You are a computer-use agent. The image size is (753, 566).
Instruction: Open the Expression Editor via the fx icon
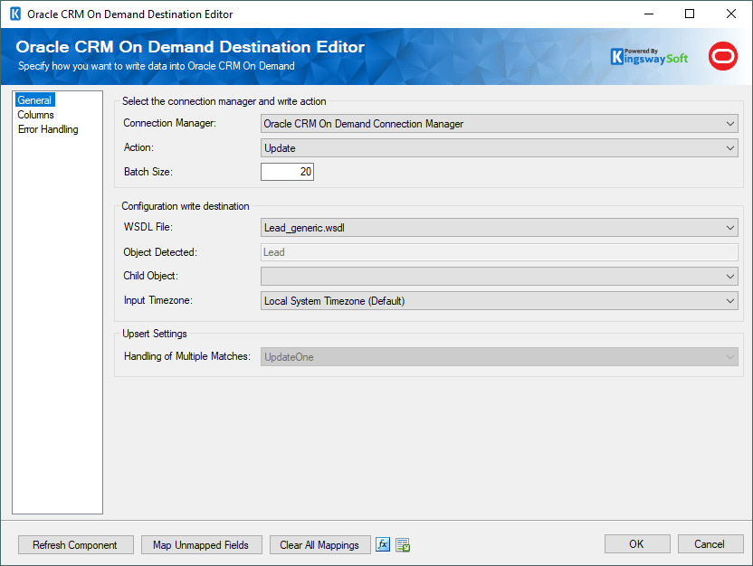tap(383, 544)
